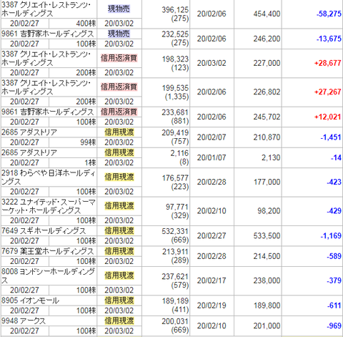Click 3387 クリエイト・レストランツ in the 現物売 row
The image size is (343, 337).
click(46, 9)
